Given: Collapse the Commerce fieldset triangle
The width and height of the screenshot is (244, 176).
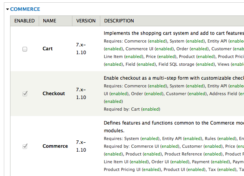Looking at the screenshot, I should click(x=7, y=9).
